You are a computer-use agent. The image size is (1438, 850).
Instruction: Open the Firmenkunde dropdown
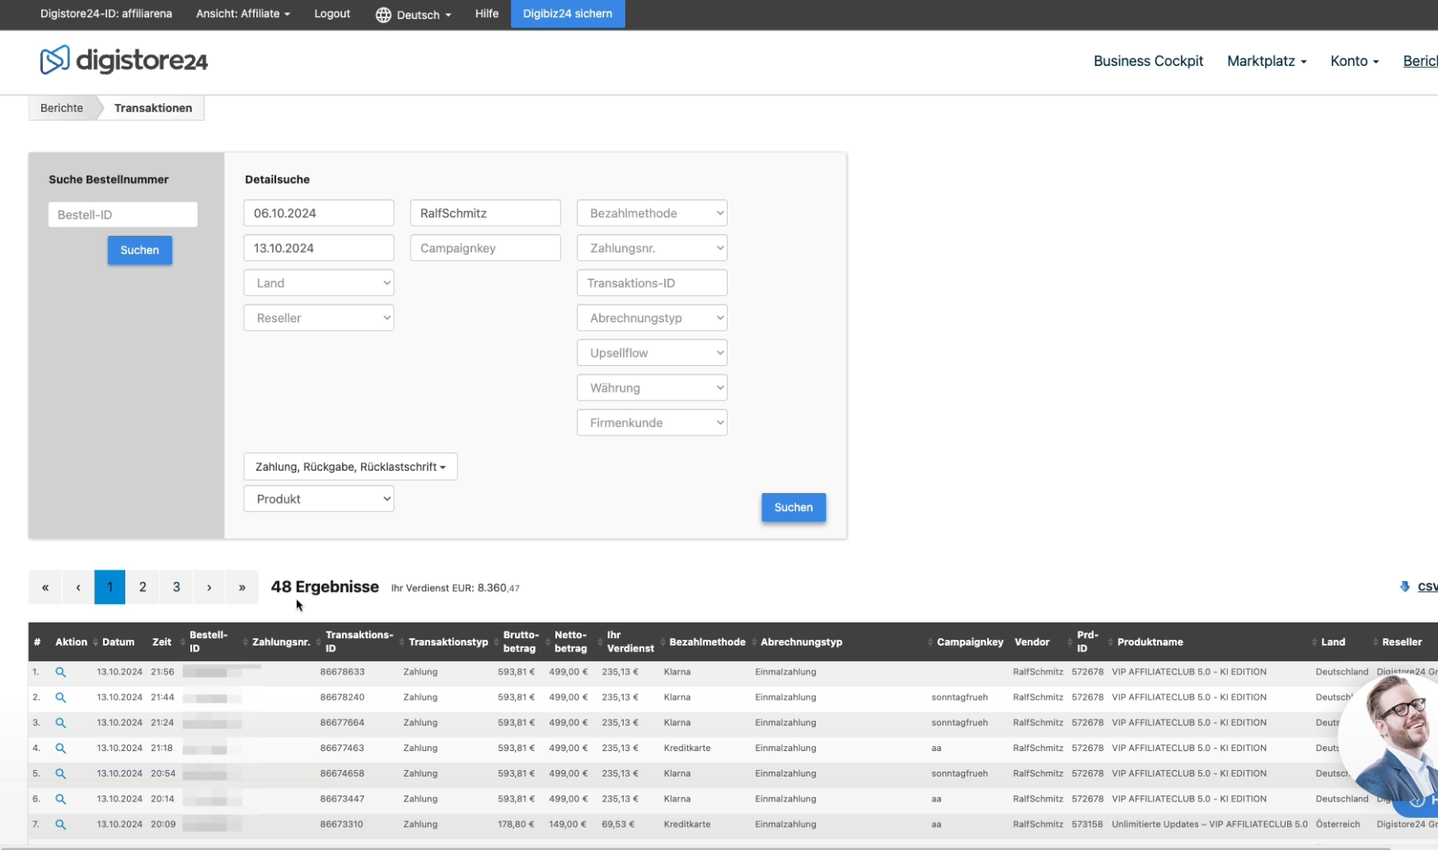pos(652,423)
